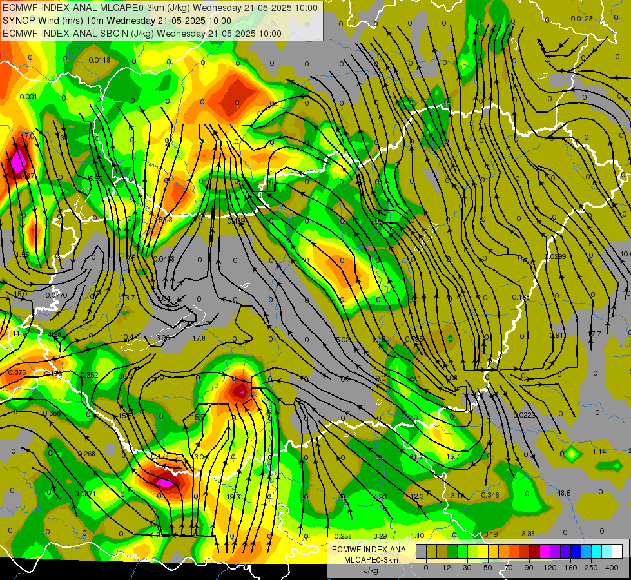Click the map value 0.375
Image resolution: width=631 pixels, height=580 pixels.
pyautogui.click(x=17, y=372)
